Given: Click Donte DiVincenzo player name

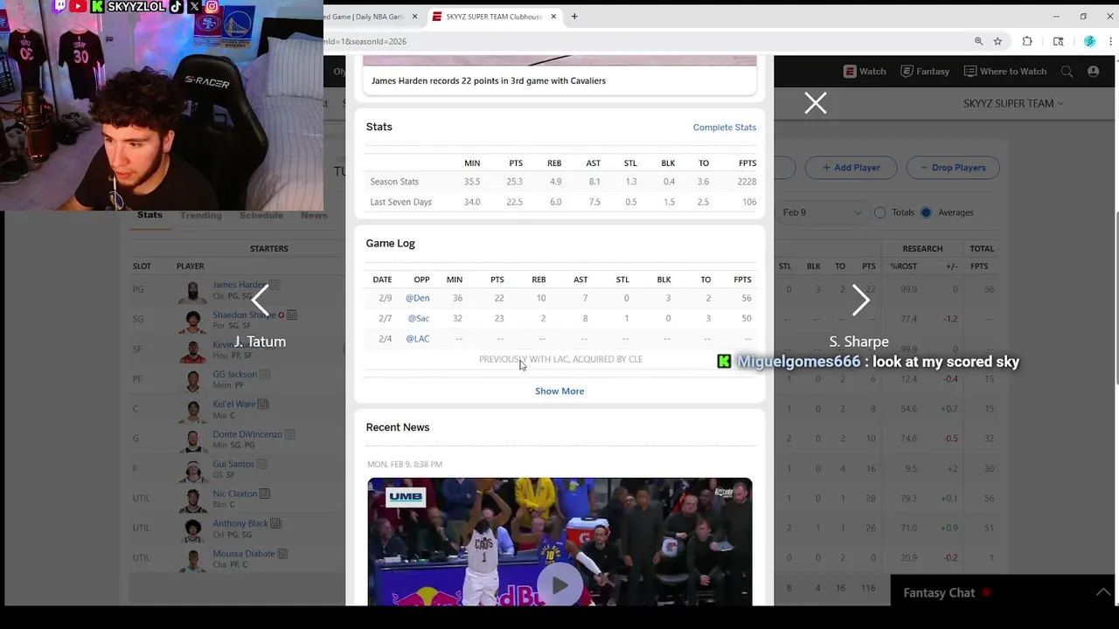Looking at the screenshot, I should click(x=247, y=433).
